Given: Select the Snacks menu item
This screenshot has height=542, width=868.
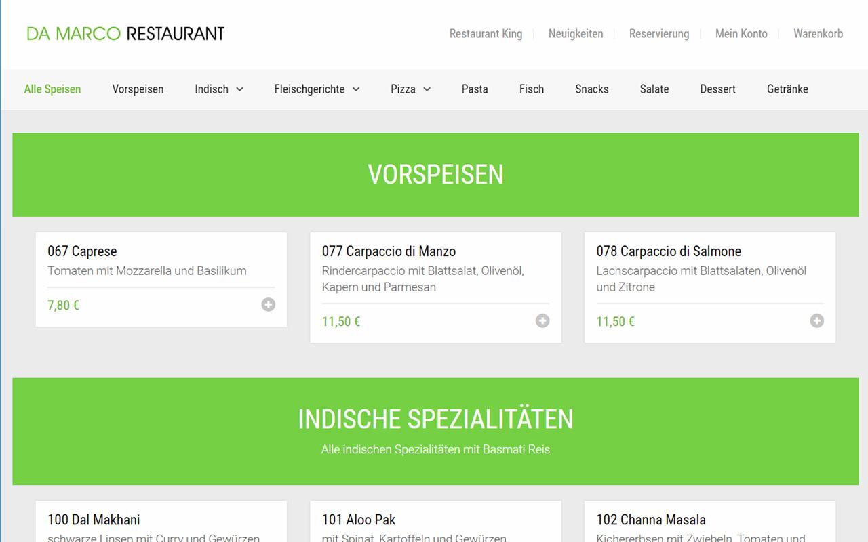Looking at the screenshot, I should pos(592,89).
